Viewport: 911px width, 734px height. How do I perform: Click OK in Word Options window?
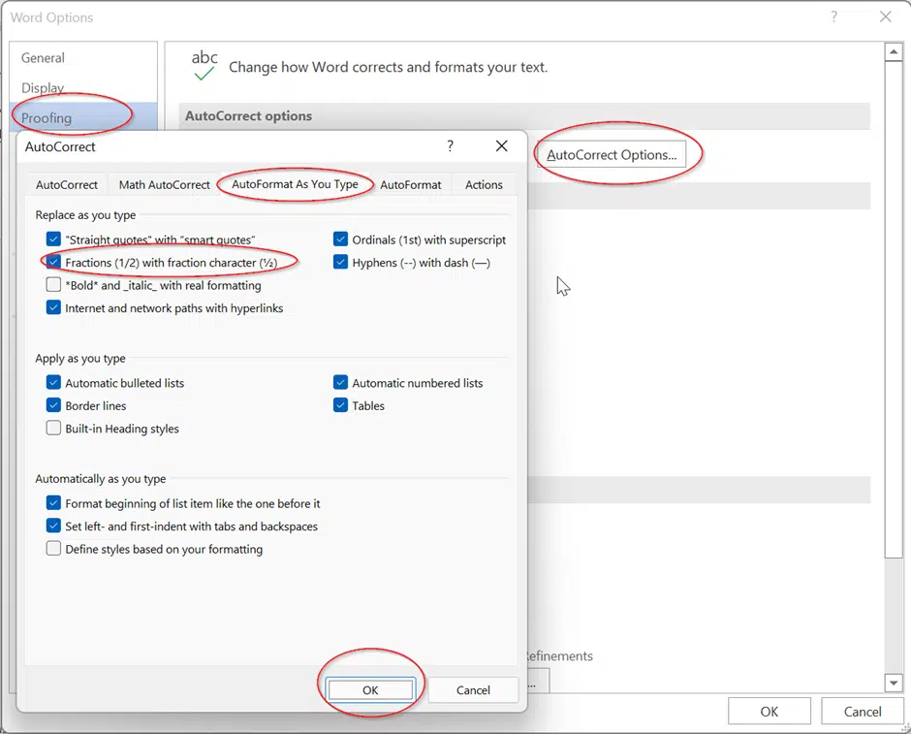[770, 712]
